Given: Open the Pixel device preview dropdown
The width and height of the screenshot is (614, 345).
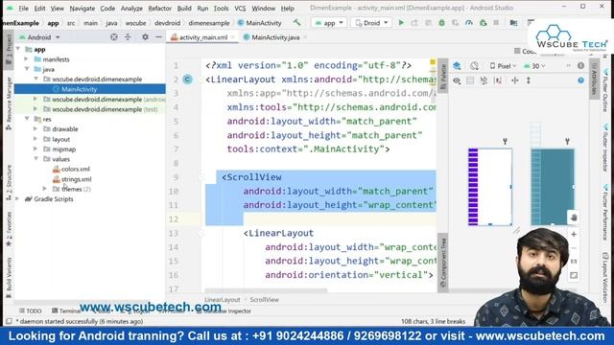Looking at the screenshot, I should 503,66.
